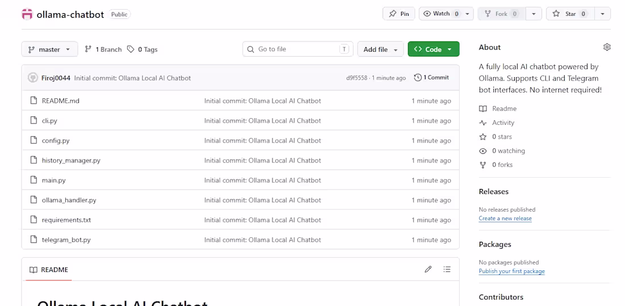Image resolution: width=625 pixels, height=306 pixels.
Task: Fork the repository using the Fork button
Action: tap(502, 14)
